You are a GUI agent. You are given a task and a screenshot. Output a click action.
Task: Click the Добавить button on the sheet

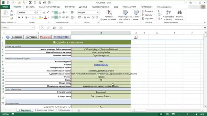click(x=17, y=37)
